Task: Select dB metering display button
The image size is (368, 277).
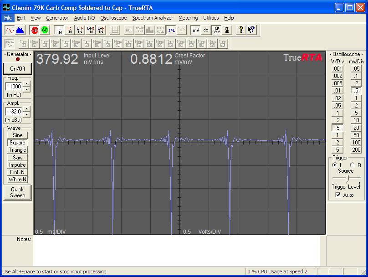Action: click(206, 30)
